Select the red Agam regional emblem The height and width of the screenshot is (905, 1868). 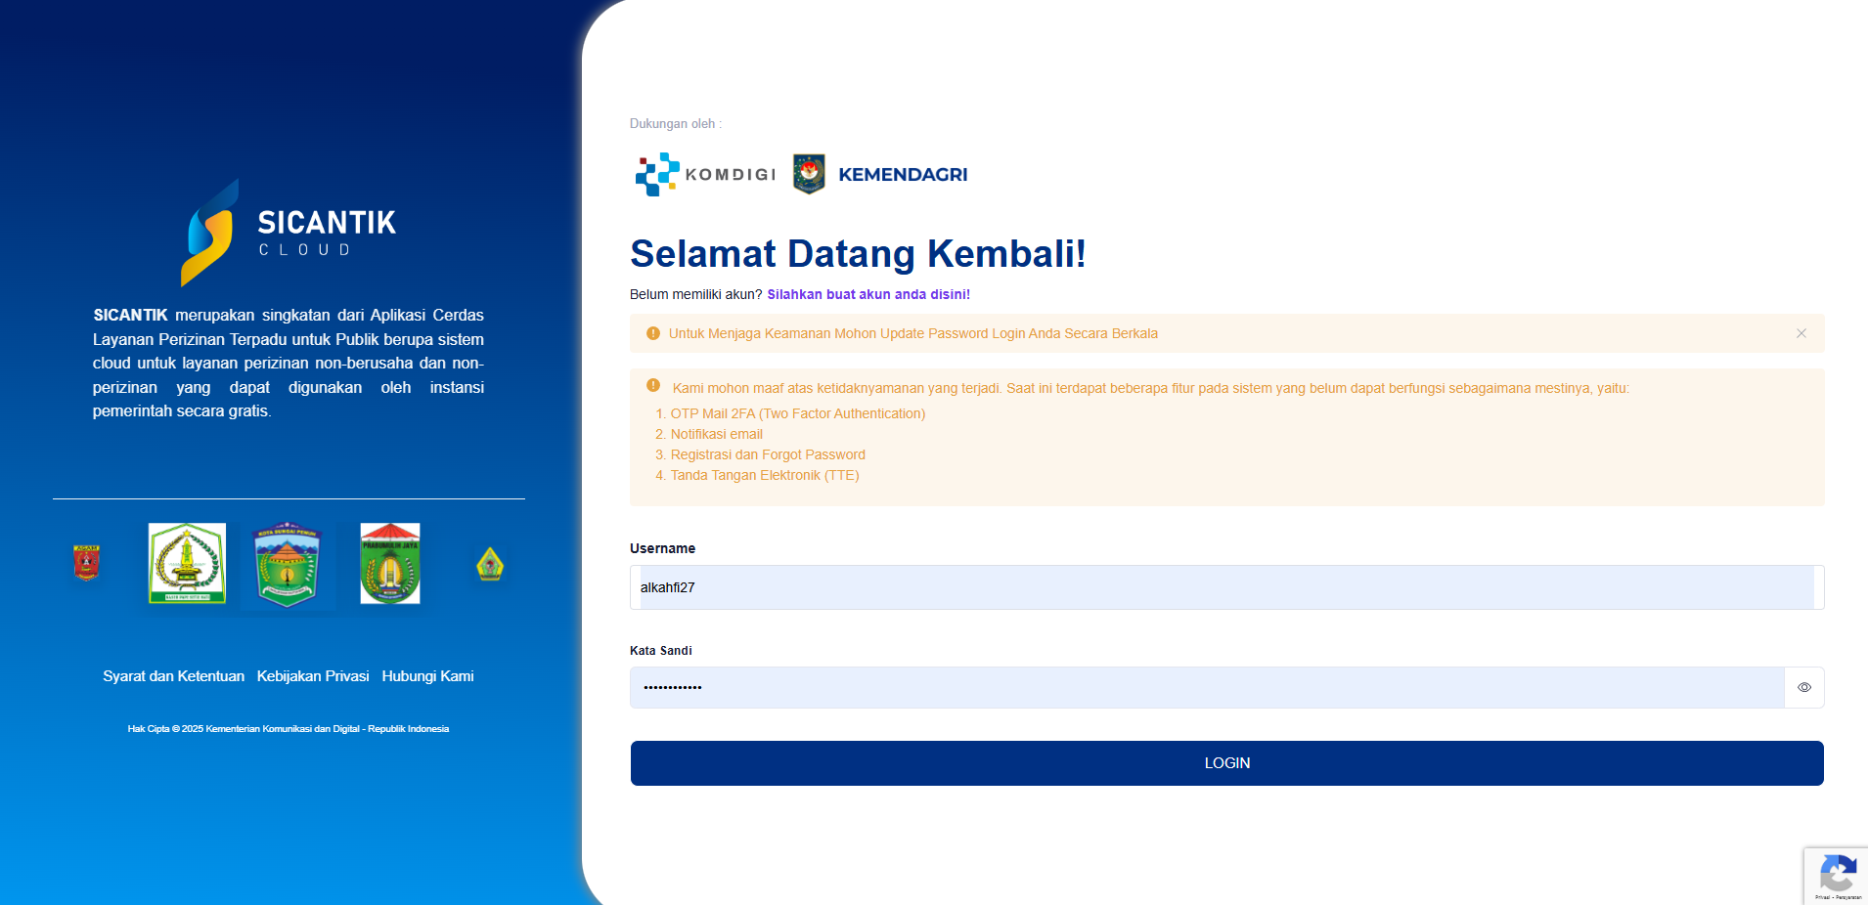(x=87, y=563)
